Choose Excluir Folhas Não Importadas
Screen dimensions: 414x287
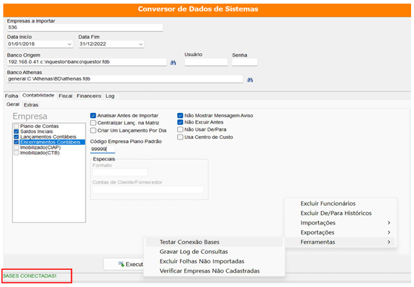[214, 261]
